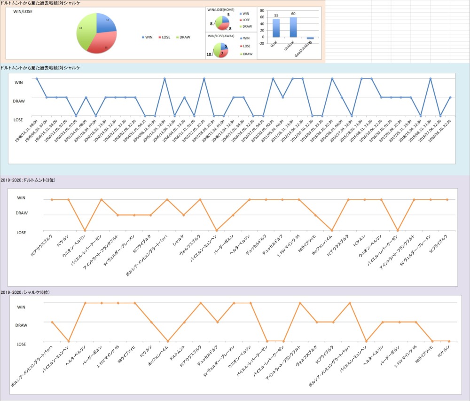The width and height of the screenshot is (470, 401).
Task: Click the "WIN/LOSE(AWAY)" chart title
Action: 221,36
